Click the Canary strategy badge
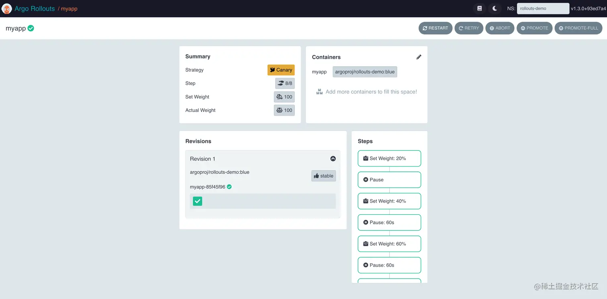The width and height of the screenshot is (607, 299). [281, 70]
